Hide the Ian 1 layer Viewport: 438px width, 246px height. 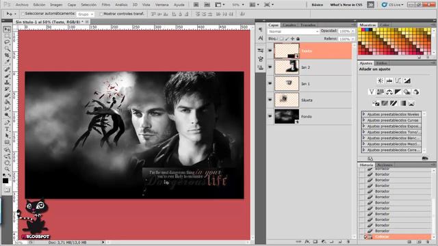click(270, 83)
